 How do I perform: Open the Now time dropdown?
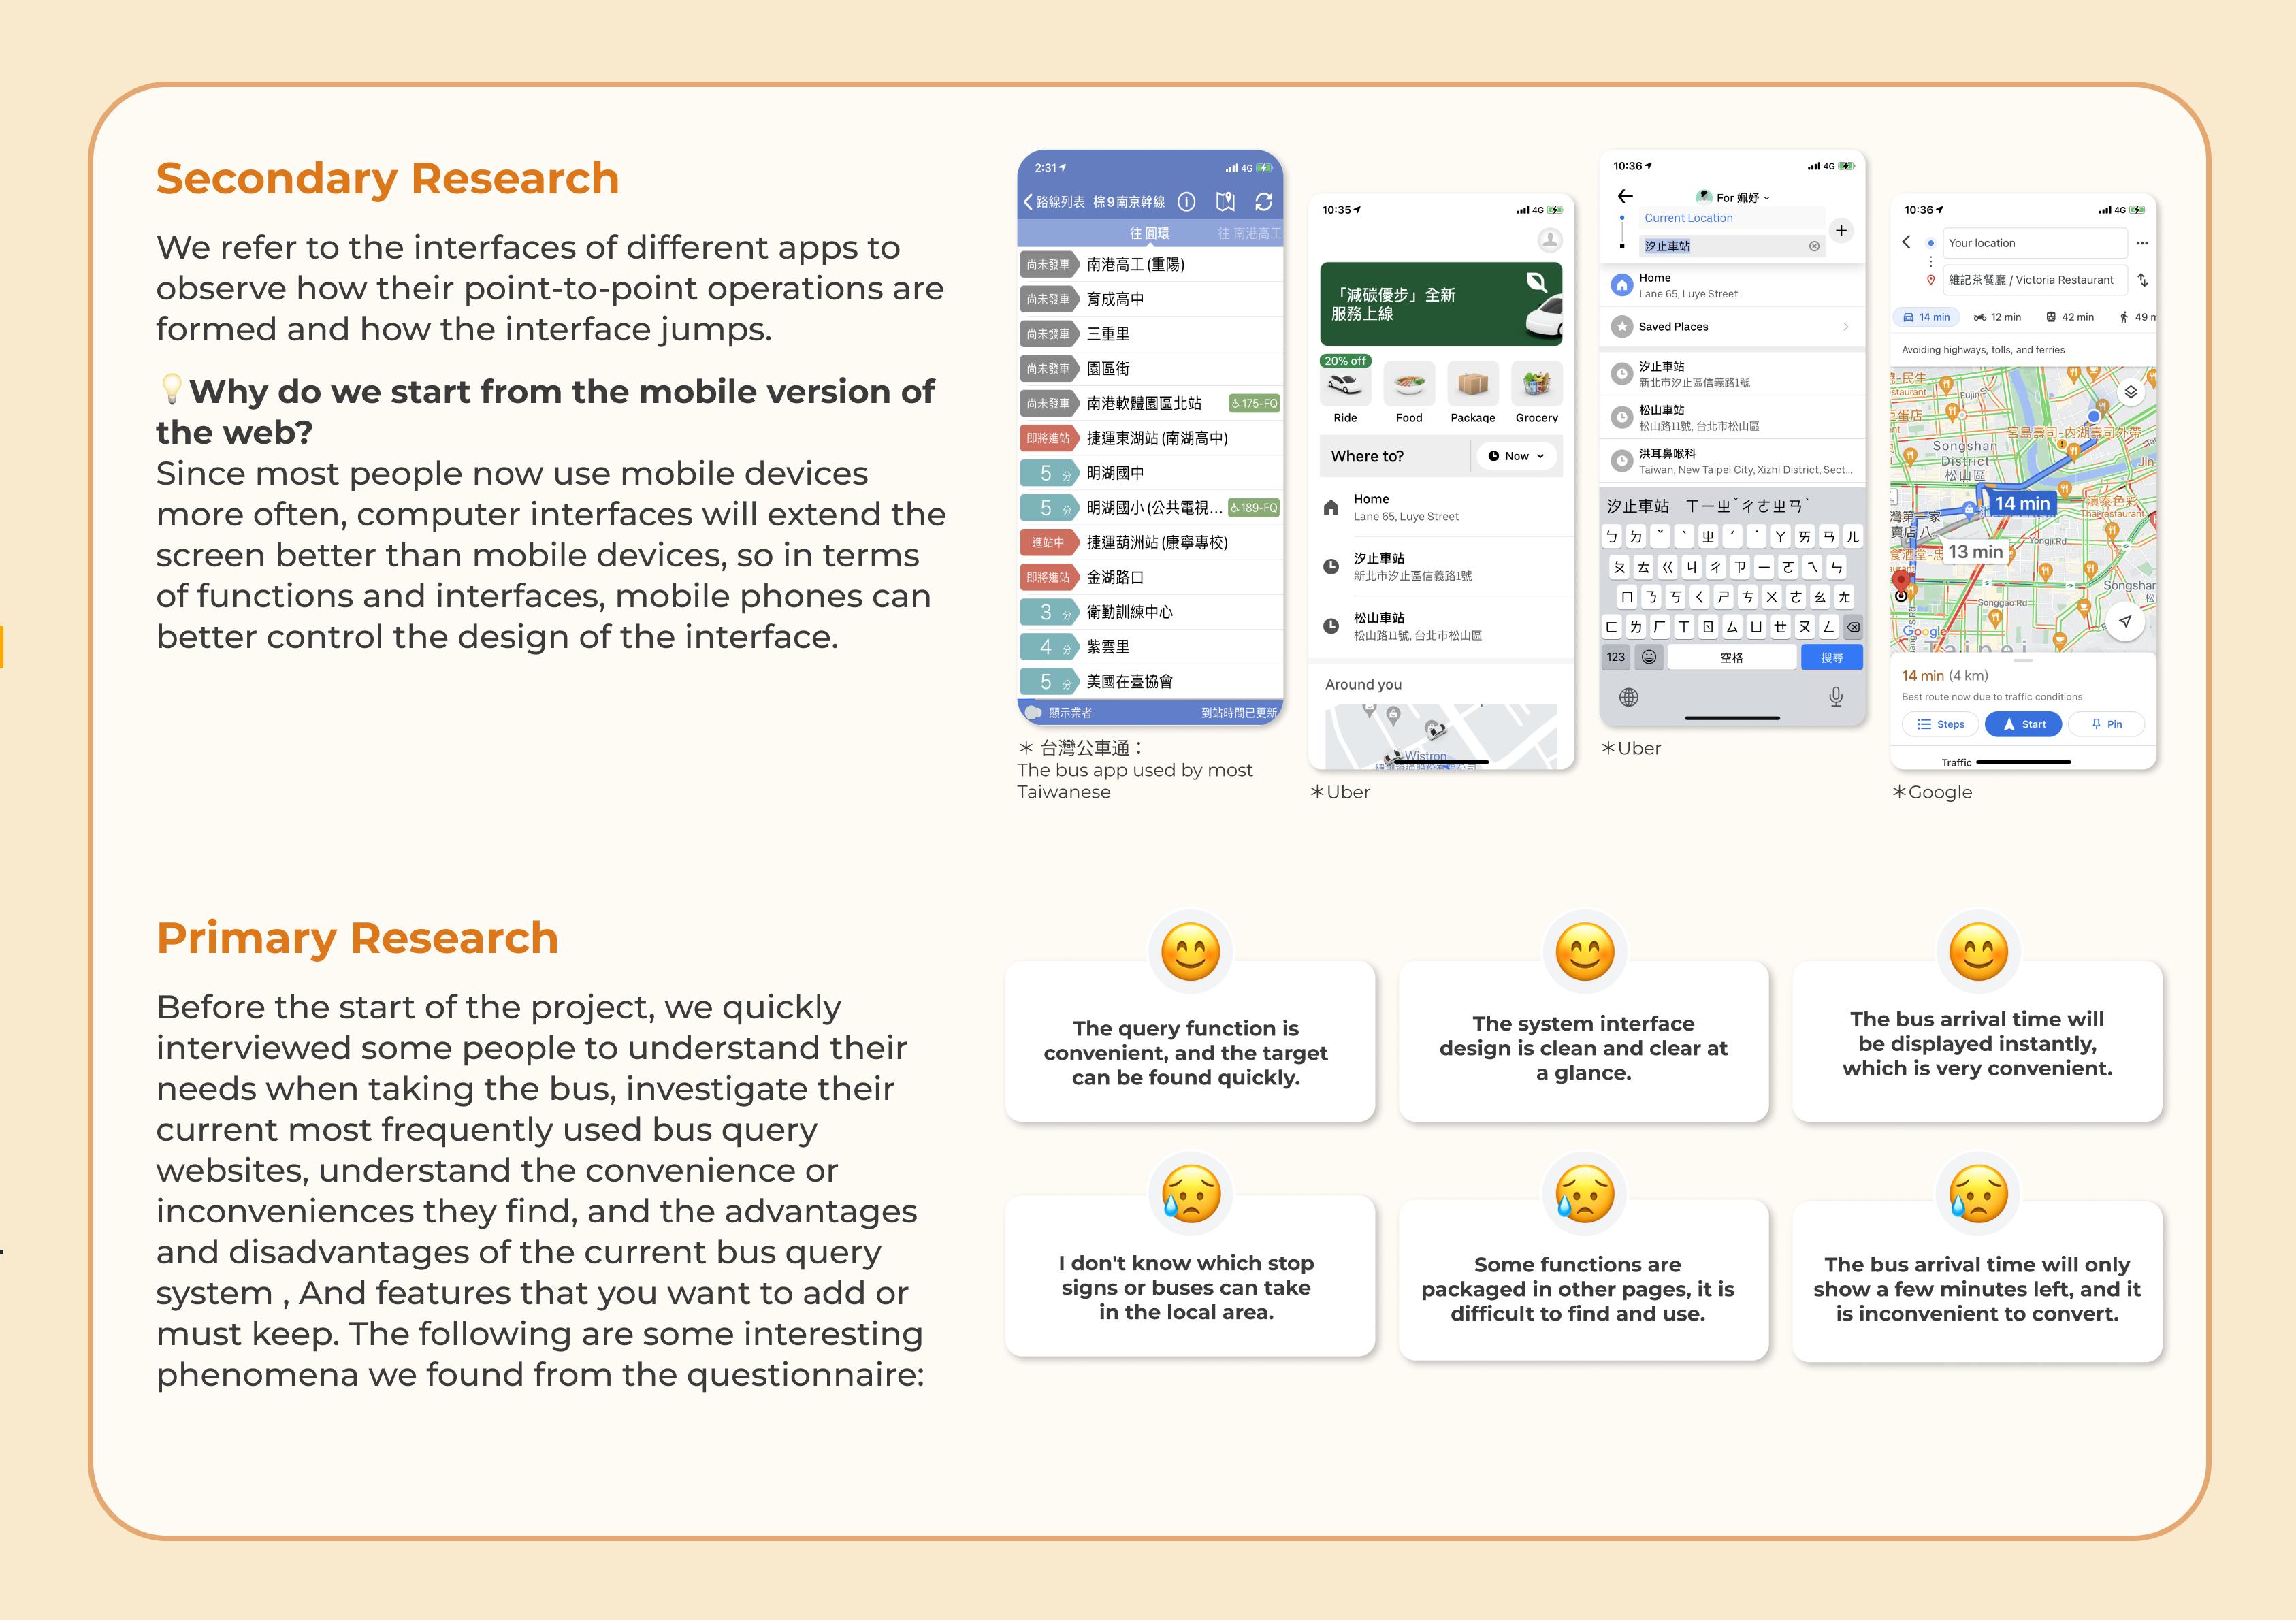point(1516,456)
